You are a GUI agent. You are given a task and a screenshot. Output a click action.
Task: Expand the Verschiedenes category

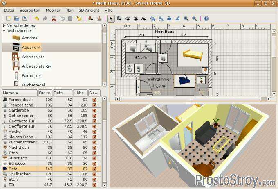point(4,25)
